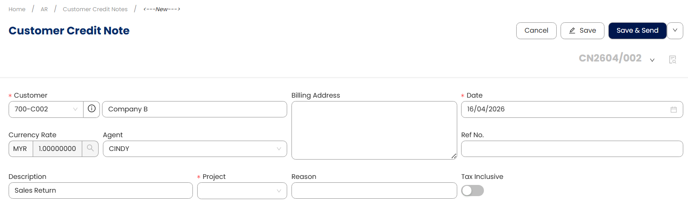Open the date calendar picker icon
Viewport: 688px width, 203px height.
[x=673, y=110]
